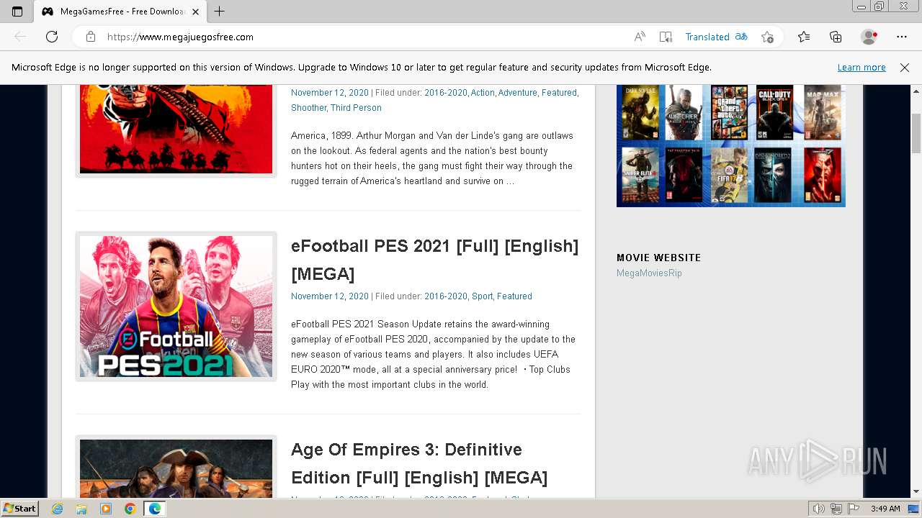Open the MegaMoviesRip link

click(x=649, y=273)
